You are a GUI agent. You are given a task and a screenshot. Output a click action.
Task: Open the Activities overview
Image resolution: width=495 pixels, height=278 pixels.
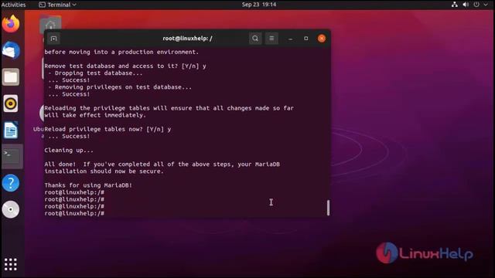coord(14,5)
